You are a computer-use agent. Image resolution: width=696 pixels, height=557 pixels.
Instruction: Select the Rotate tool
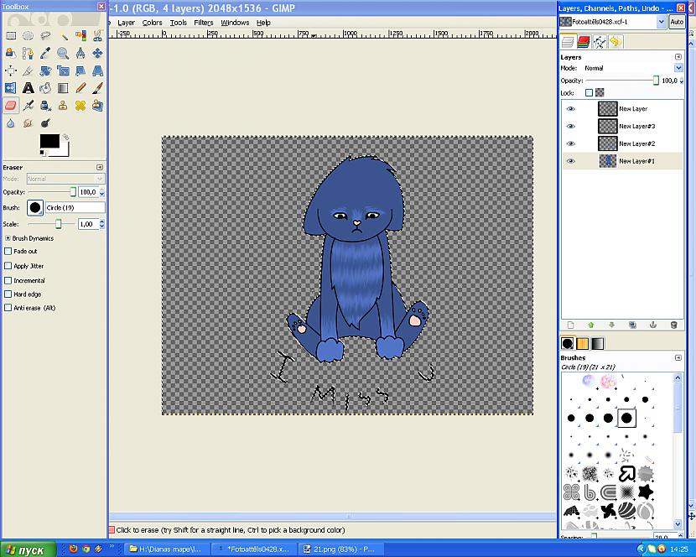point(45,70)
